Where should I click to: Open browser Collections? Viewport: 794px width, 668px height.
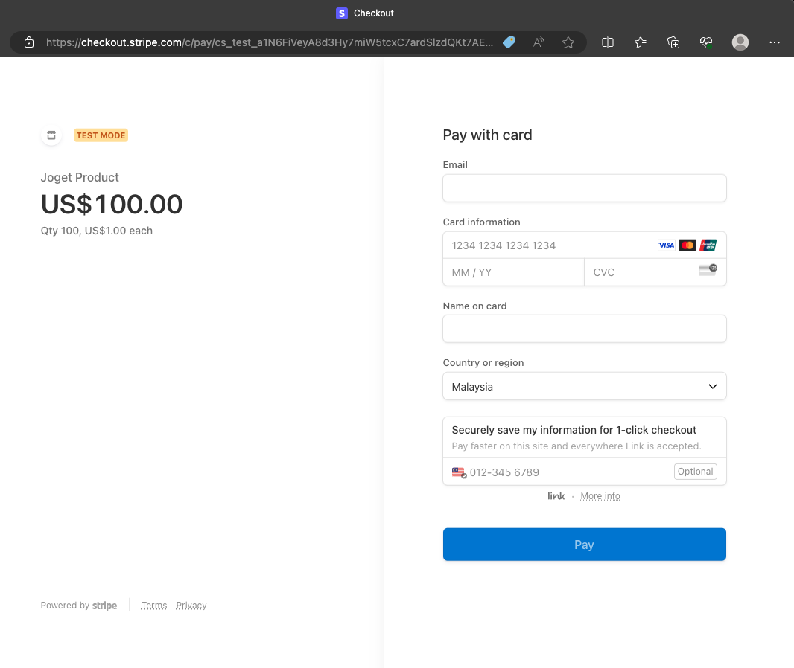[673, 42]
